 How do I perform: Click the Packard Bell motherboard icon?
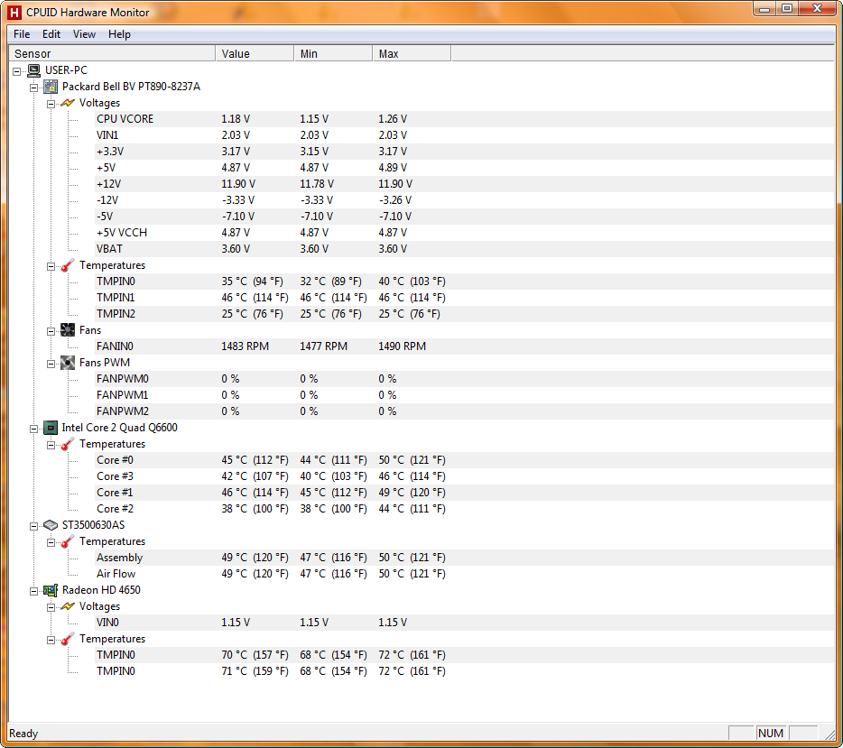coord(51,87)
